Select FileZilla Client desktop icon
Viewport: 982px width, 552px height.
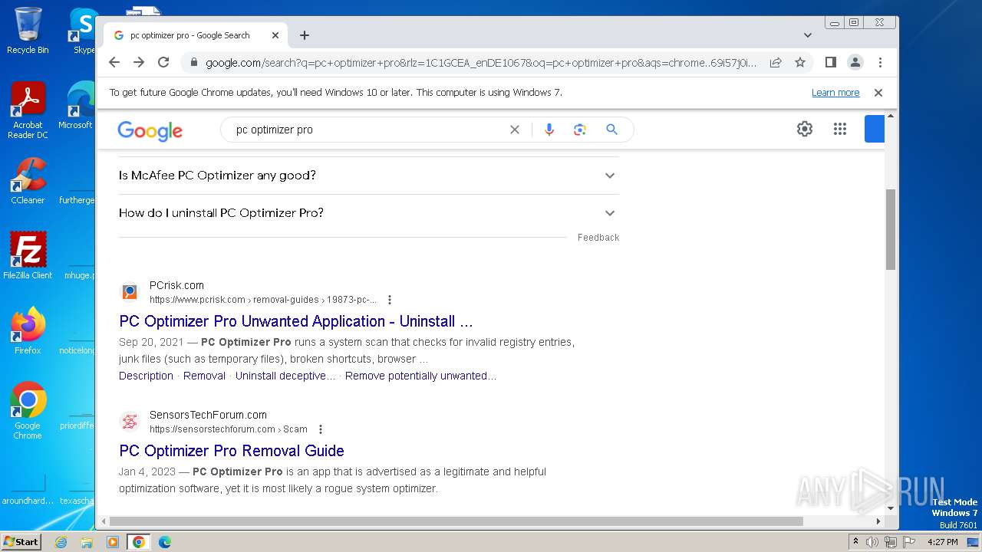(28, 256)
